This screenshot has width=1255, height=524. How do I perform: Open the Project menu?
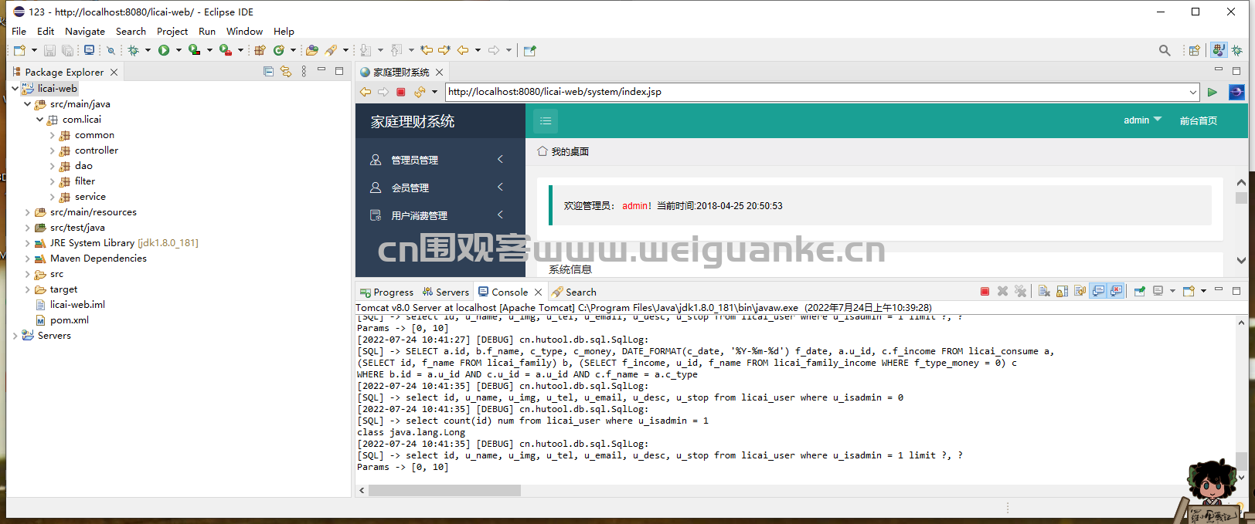tap(172, 32)
